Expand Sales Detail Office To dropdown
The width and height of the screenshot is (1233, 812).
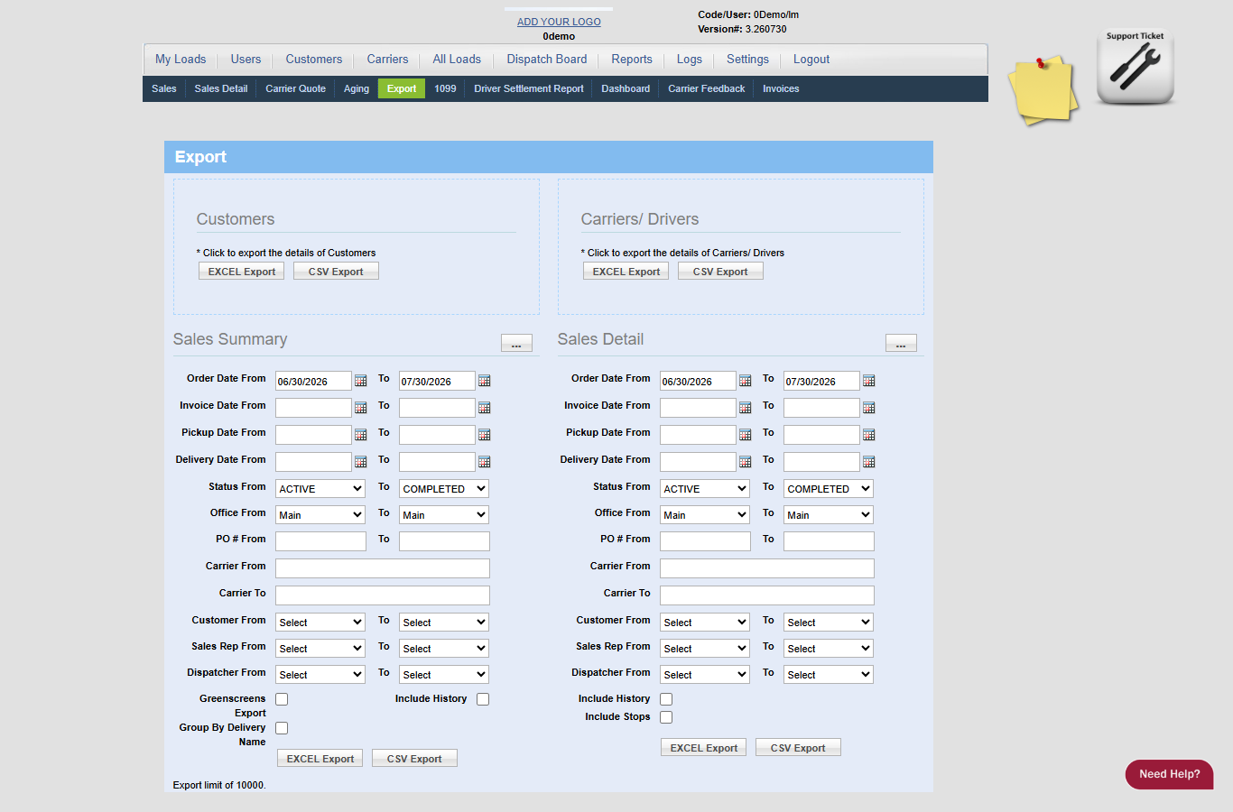[x=829, y=514]
